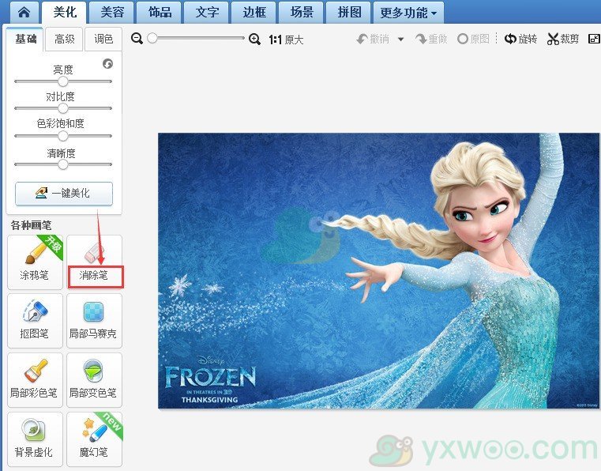The image size is (601, 471).
Task: Click the zoom in magnifier icon
Action: [x=254, y=39]
